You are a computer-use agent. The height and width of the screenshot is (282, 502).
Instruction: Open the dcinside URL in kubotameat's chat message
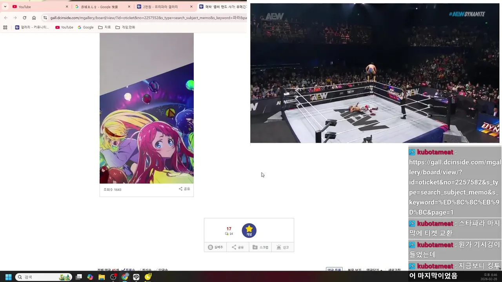click(455, 187)
